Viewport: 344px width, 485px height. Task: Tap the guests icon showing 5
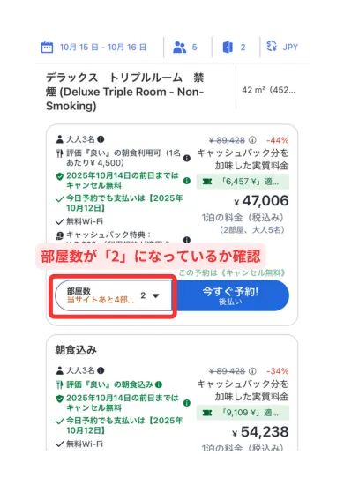[x=179, y=48]
